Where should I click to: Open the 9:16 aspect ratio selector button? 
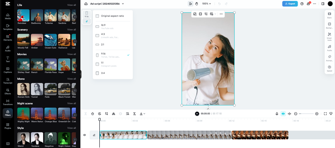[87, 14]
